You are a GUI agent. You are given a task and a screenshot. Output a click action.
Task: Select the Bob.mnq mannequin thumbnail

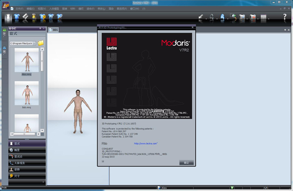27,93
